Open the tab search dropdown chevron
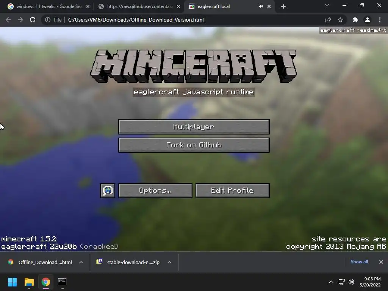The height and width of the screenshot is (291, 388). point(327,5)
